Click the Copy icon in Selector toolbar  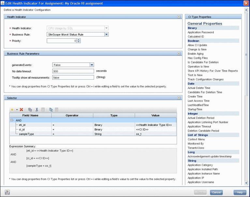pos(30,110)
